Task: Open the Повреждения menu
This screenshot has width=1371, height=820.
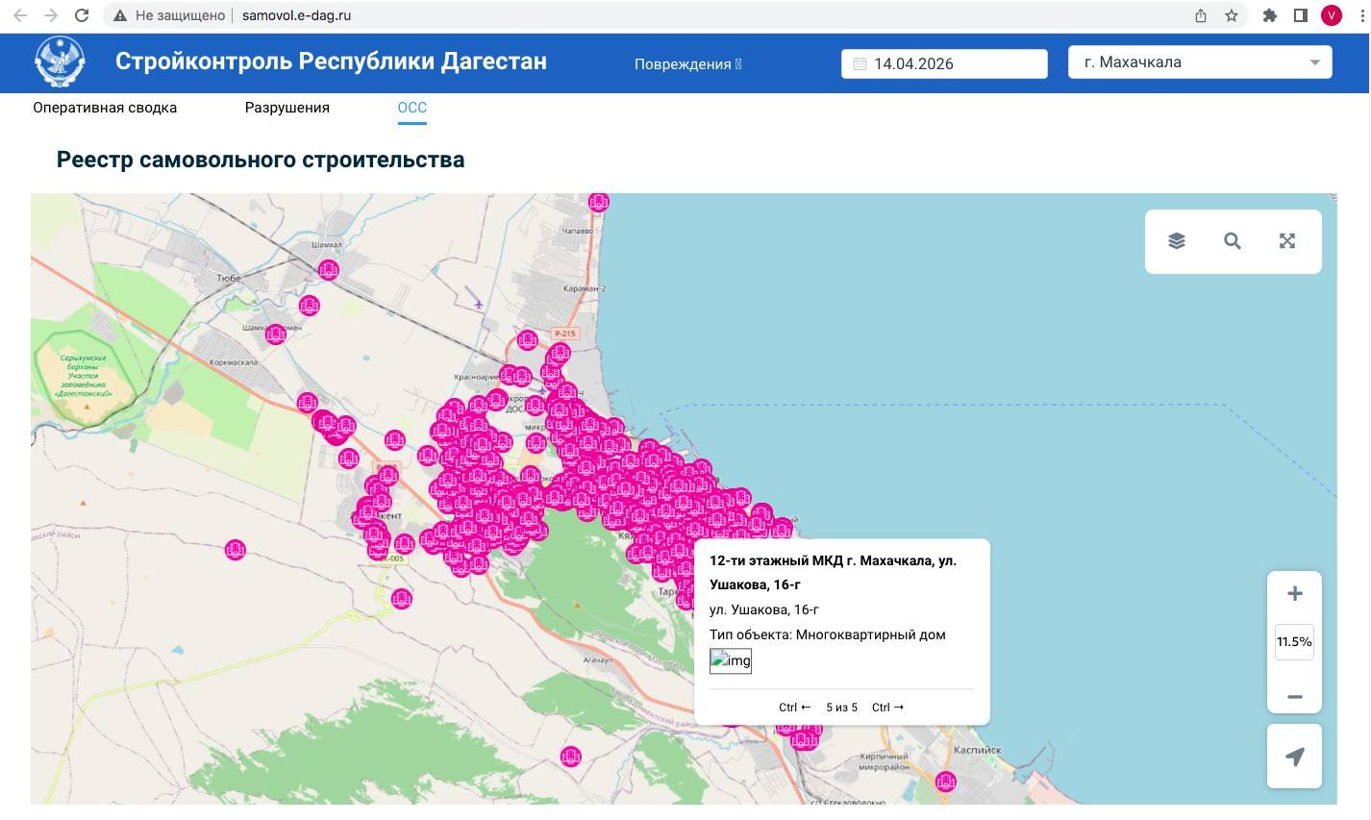Action: [x=687, y=64]
